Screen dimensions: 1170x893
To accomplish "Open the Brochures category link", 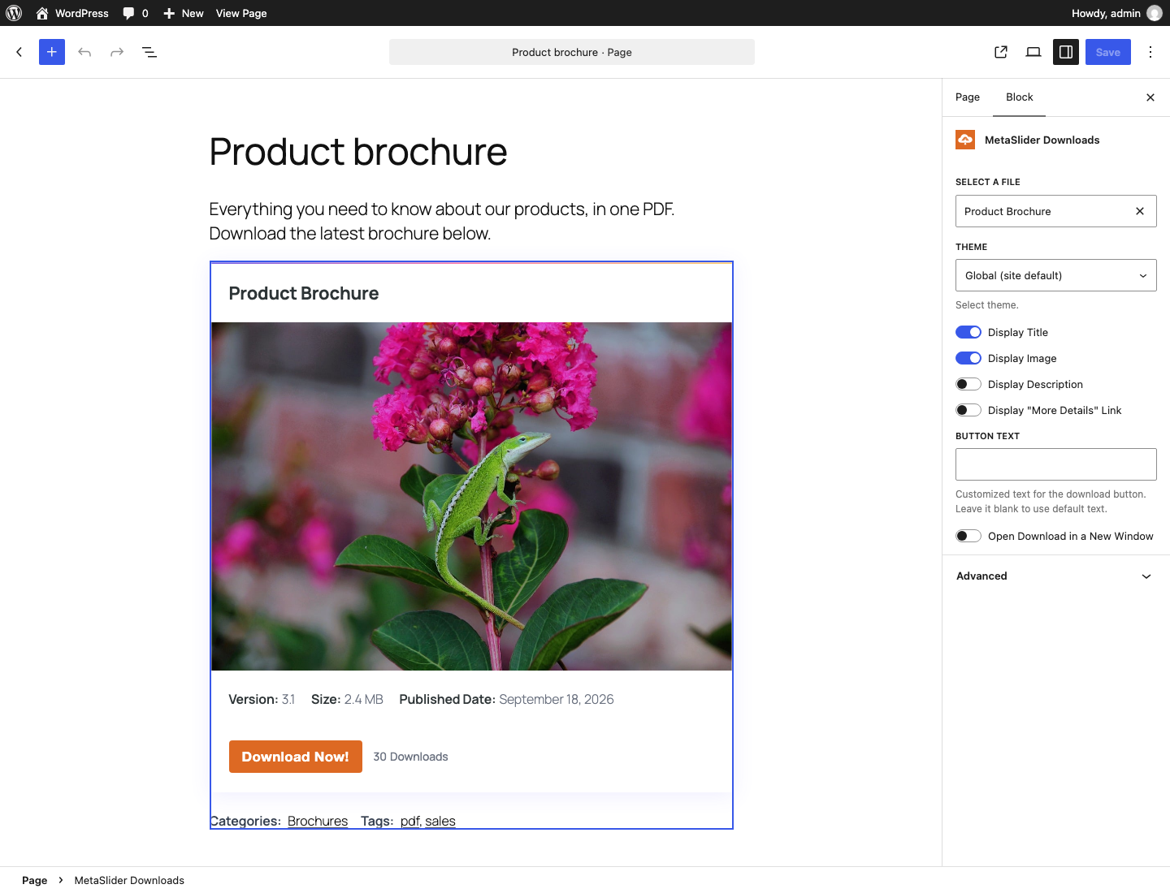I will (318, 821).
